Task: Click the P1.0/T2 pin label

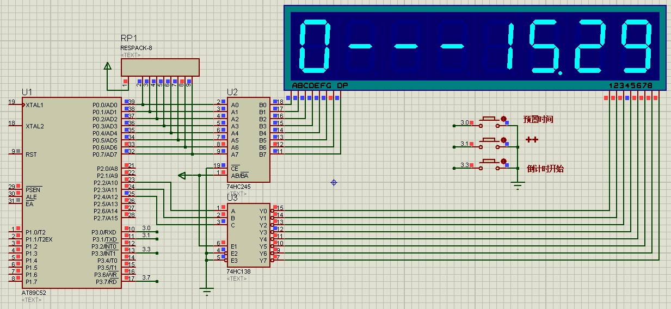Action: point(35,232)
